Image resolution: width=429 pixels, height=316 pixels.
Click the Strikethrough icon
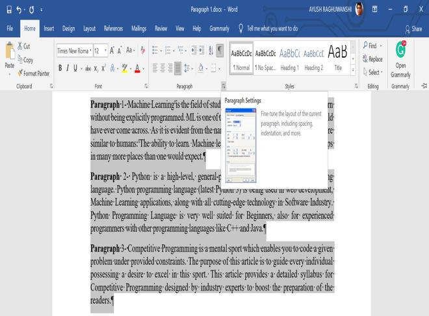[88, 68]
